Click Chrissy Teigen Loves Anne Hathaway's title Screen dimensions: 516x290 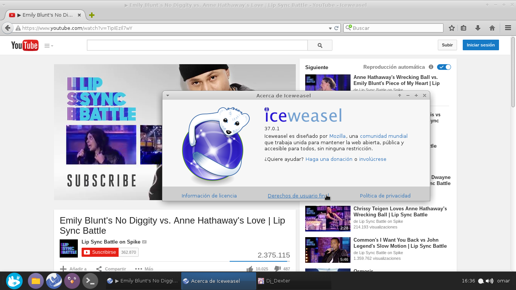(x=400, y=211)
